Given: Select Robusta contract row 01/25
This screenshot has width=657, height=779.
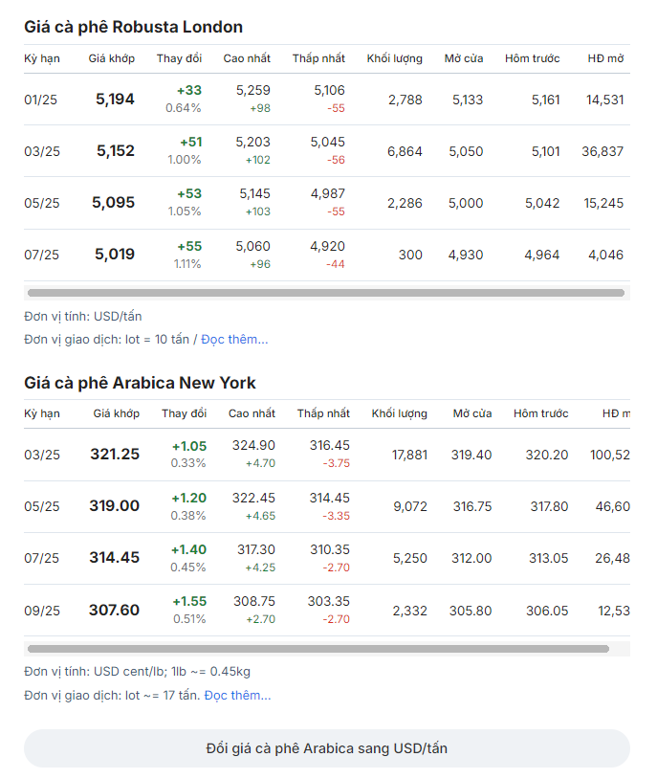Looking at the screenshot, I should (41, 100).
